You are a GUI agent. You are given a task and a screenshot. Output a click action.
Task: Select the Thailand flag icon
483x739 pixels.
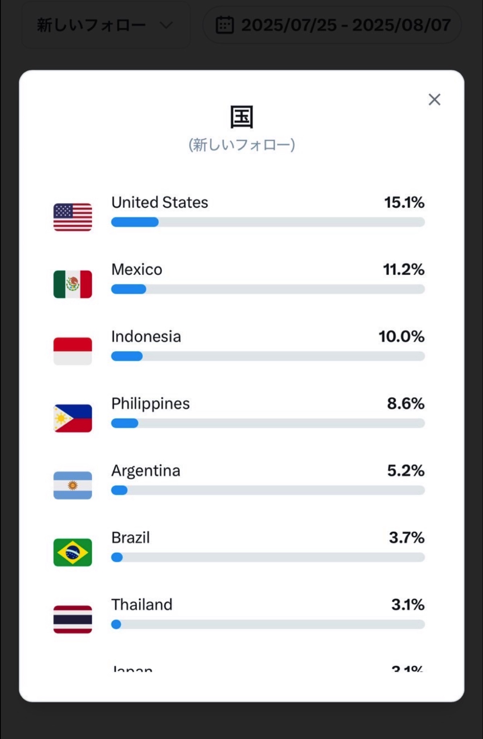72,618
